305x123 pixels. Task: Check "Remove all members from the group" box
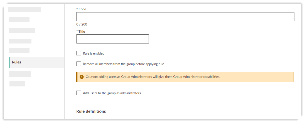click(x=79, y=64)
